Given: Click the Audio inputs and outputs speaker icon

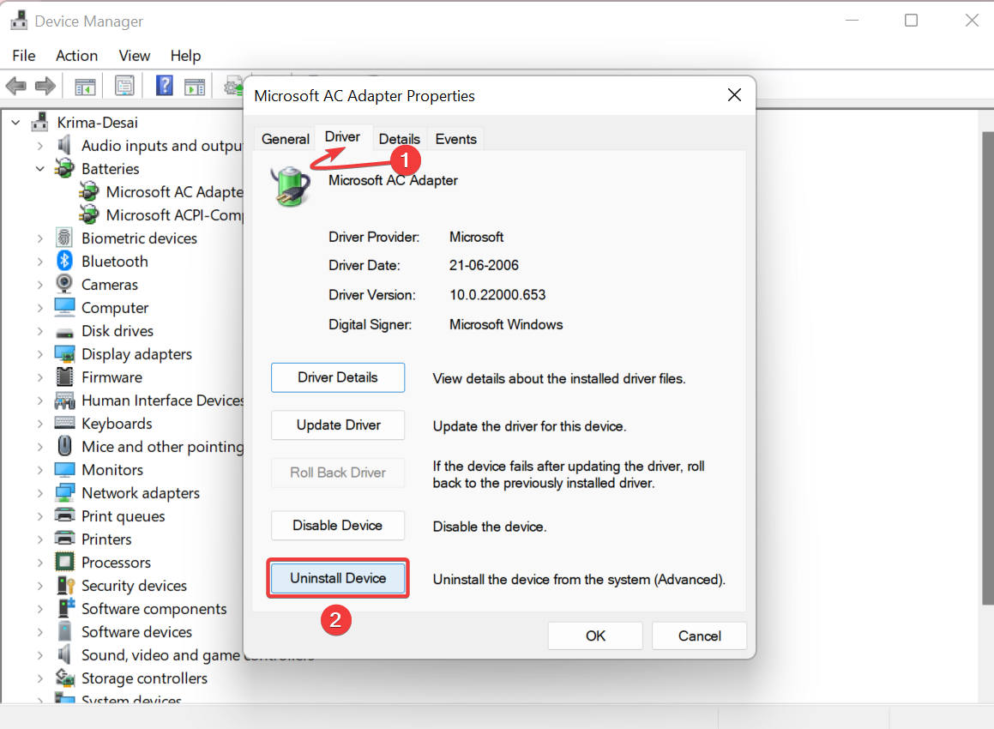Looking at the screenshot, I should tap(64, 145).
